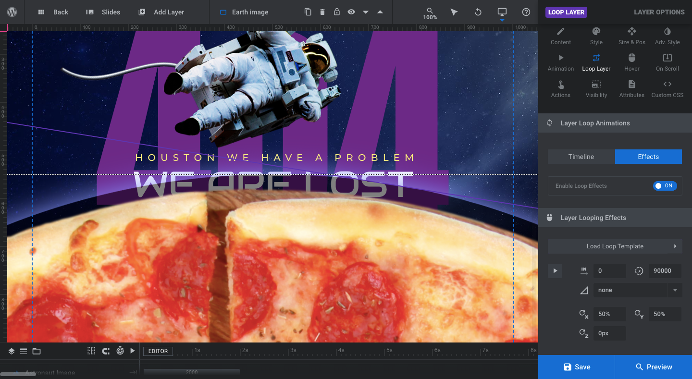Open the timeline folder icon
Screen dimensions: 692x379
[37, 351]
